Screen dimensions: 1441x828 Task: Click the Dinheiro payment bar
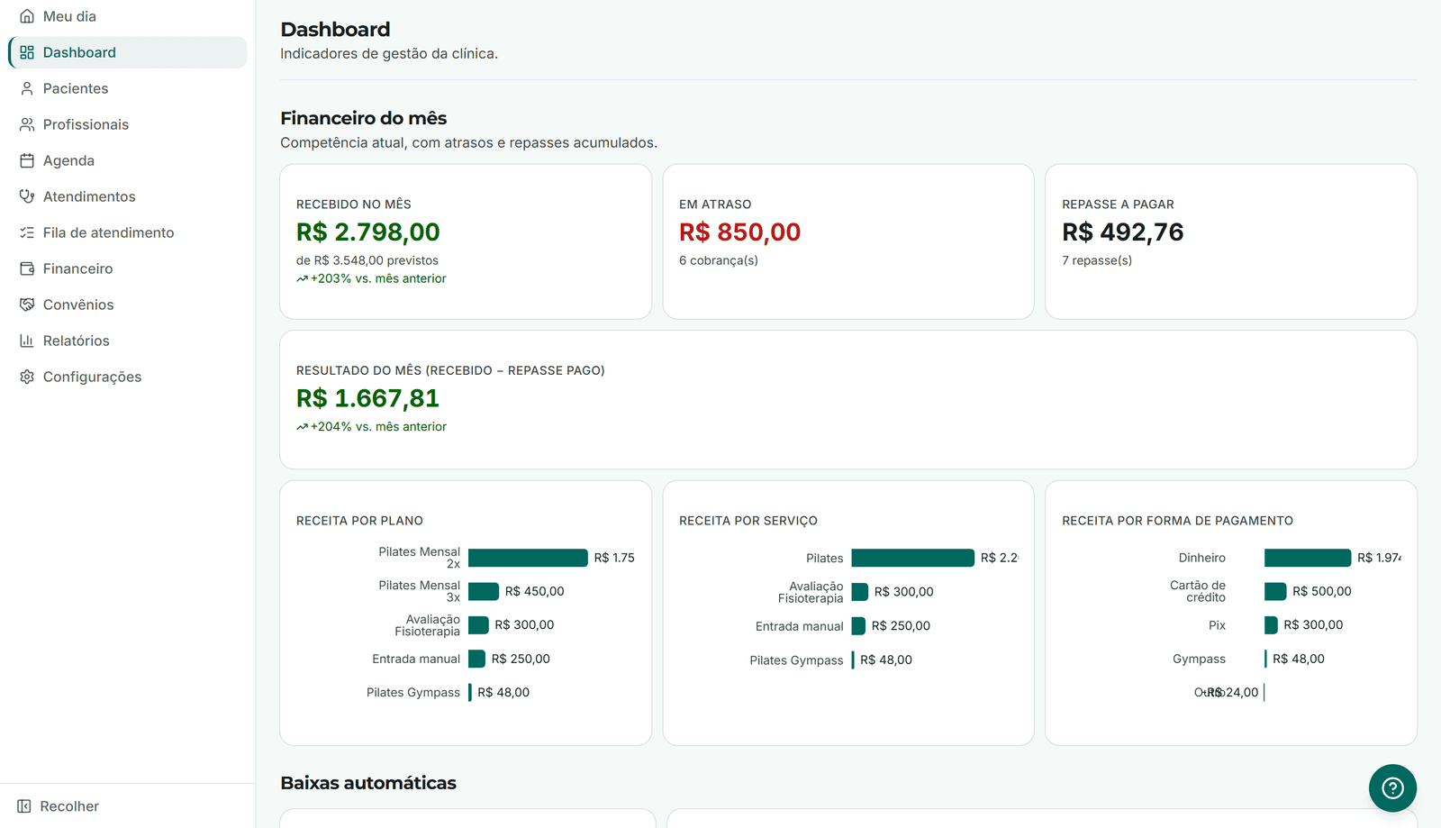(1308, 558)
